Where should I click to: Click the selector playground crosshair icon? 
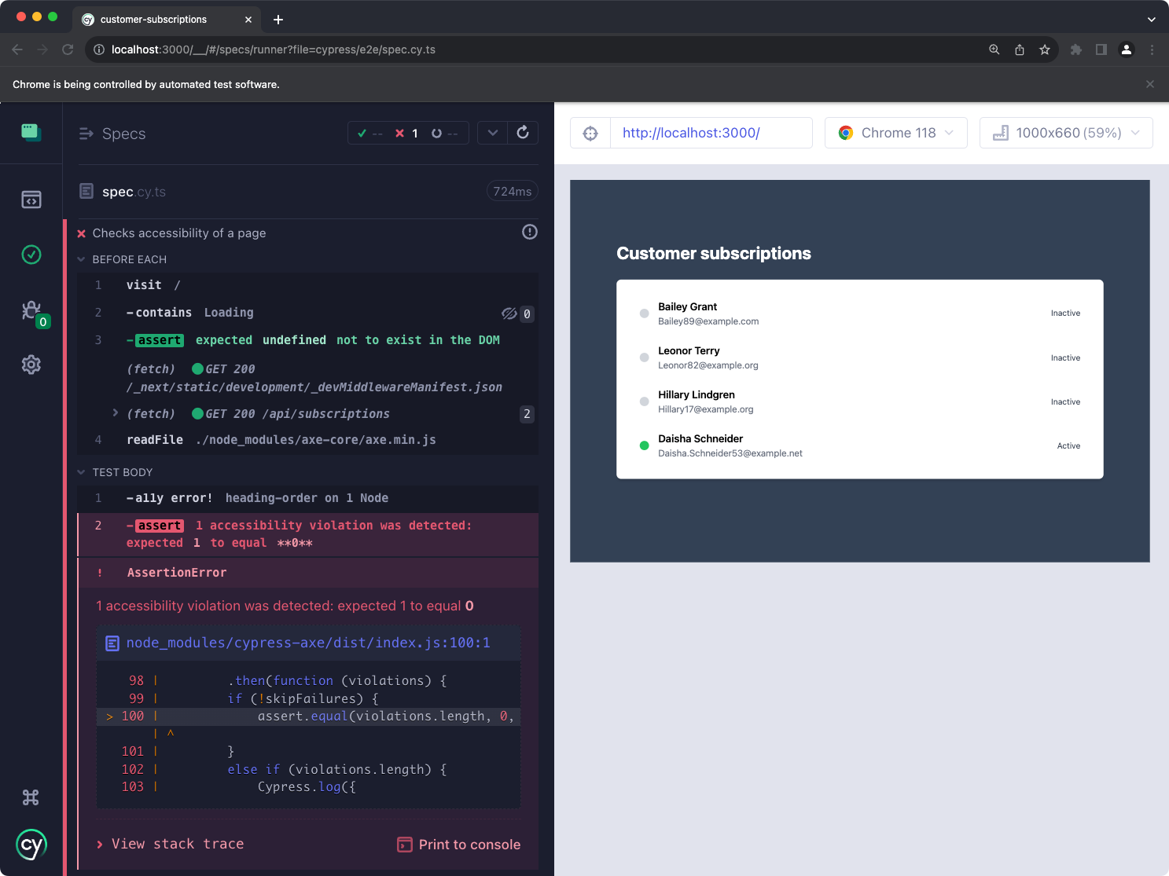590,133
